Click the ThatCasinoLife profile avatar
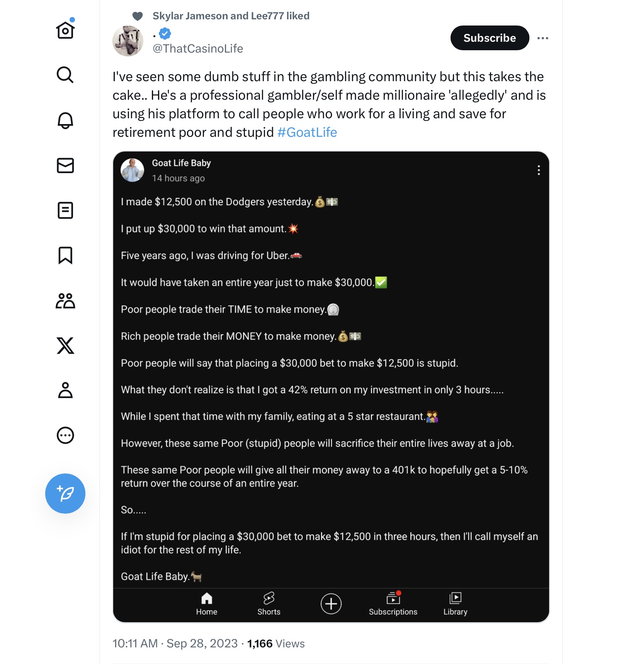Screen dimensions: 626x664 tap(128, 41)
